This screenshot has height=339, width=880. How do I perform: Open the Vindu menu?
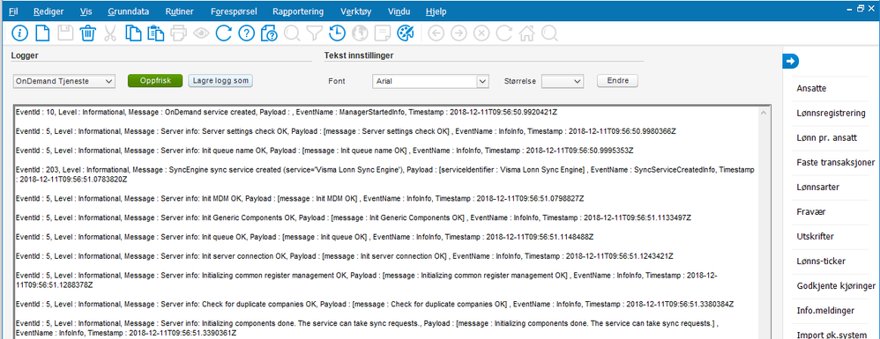399,11
